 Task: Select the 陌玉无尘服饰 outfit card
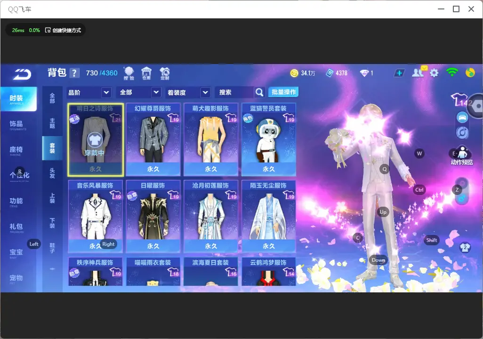pyautogui.click(x=269, y=217)
